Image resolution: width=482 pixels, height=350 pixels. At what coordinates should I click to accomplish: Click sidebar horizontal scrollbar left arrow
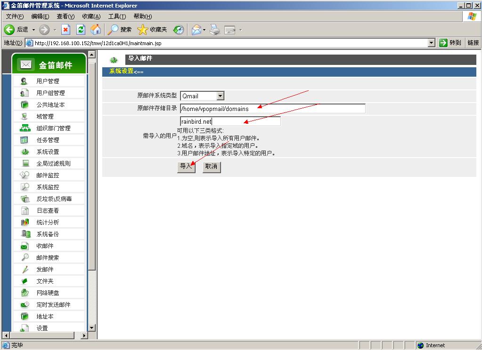[6, 335]
